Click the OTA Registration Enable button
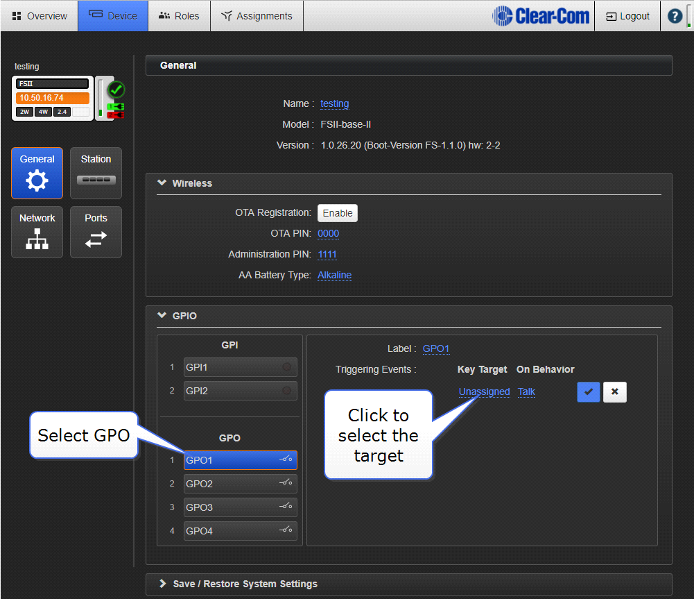694x599 pixels. point(337,213)
